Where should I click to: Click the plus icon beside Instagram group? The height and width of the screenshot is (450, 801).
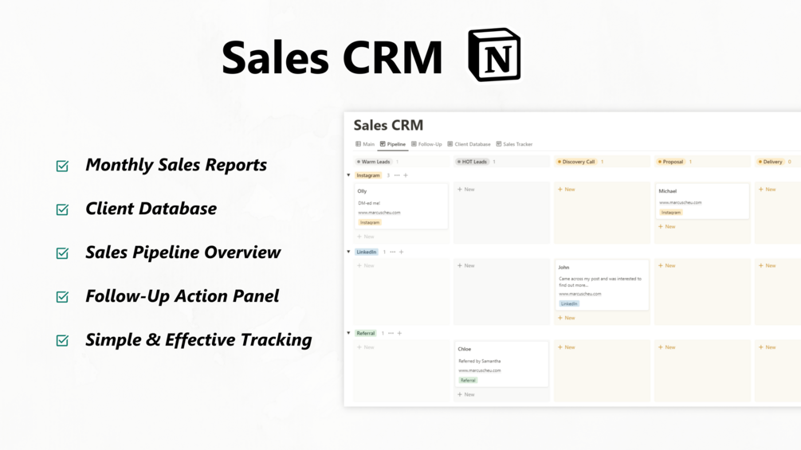[406, 175]
